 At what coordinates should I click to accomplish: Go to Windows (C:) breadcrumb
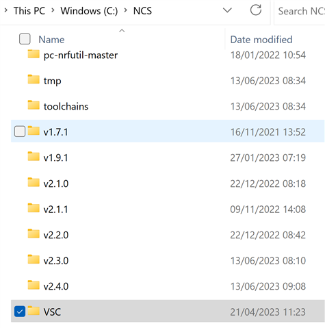89,11
